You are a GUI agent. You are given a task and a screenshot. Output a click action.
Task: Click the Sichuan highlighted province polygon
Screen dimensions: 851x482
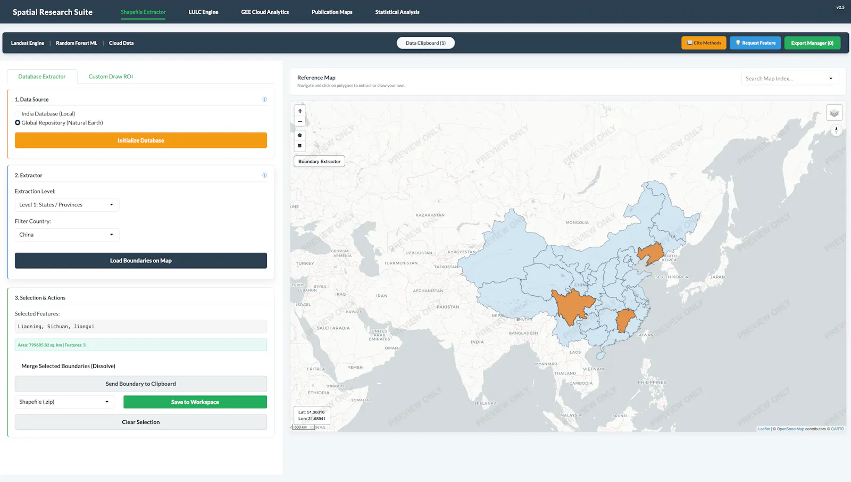pos(573,306)
